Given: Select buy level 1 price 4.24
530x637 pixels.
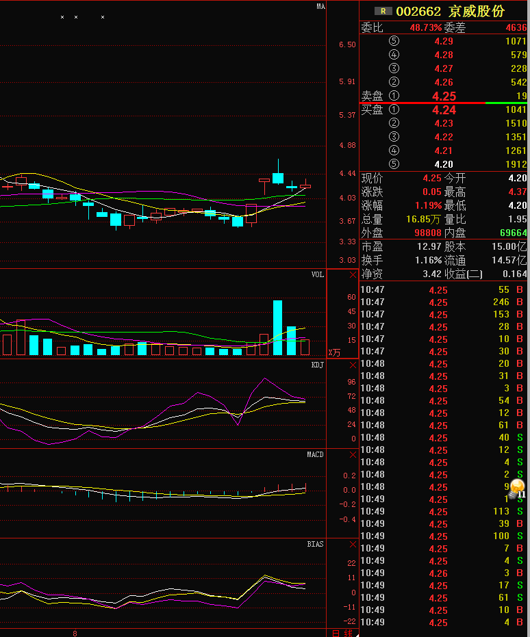Looking at the screenshot, I should pyautogui.click(x=444, y=110).
